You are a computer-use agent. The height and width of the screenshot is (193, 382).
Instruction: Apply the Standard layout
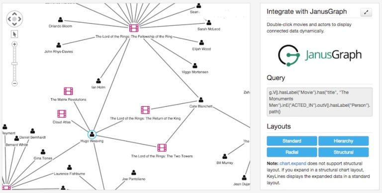(x=292, y=141)
